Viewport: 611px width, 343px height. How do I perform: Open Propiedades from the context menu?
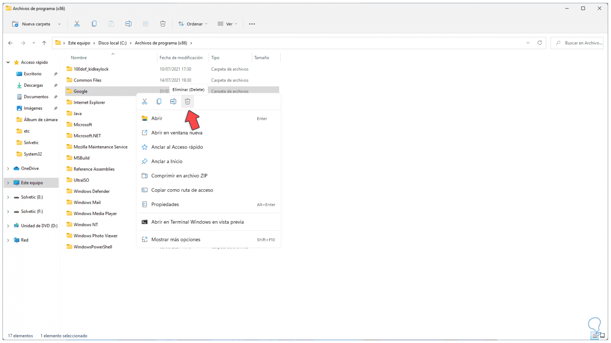[x=208, y=204]
